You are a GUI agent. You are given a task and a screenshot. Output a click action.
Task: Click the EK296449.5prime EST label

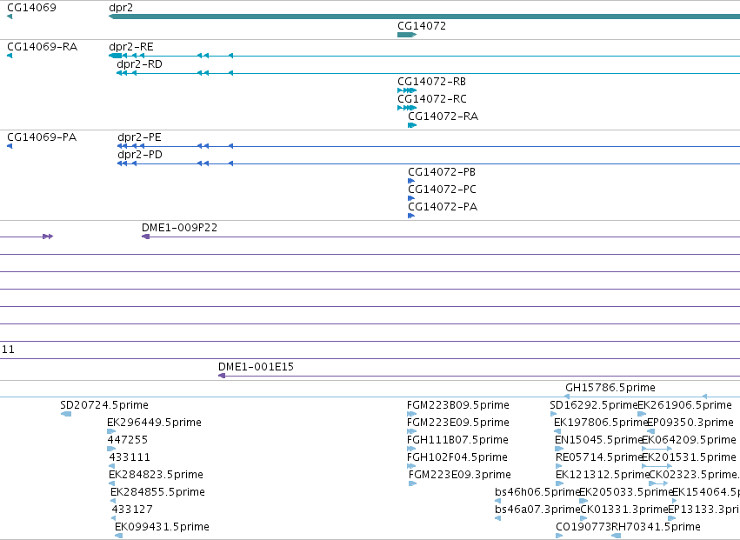point(154,423)
